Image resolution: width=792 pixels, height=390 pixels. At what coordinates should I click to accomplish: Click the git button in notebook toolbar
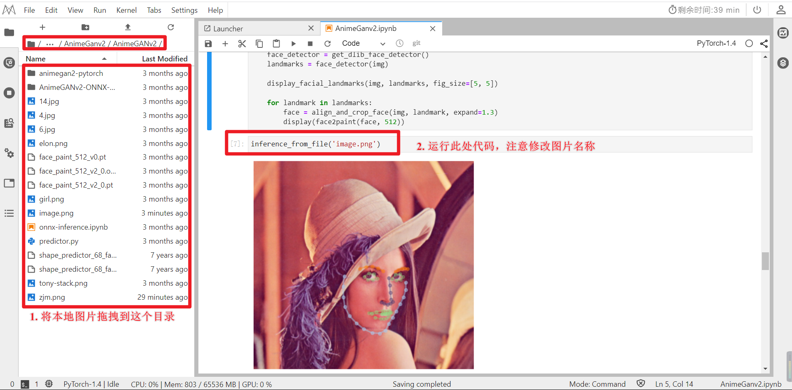pos(416,43)
